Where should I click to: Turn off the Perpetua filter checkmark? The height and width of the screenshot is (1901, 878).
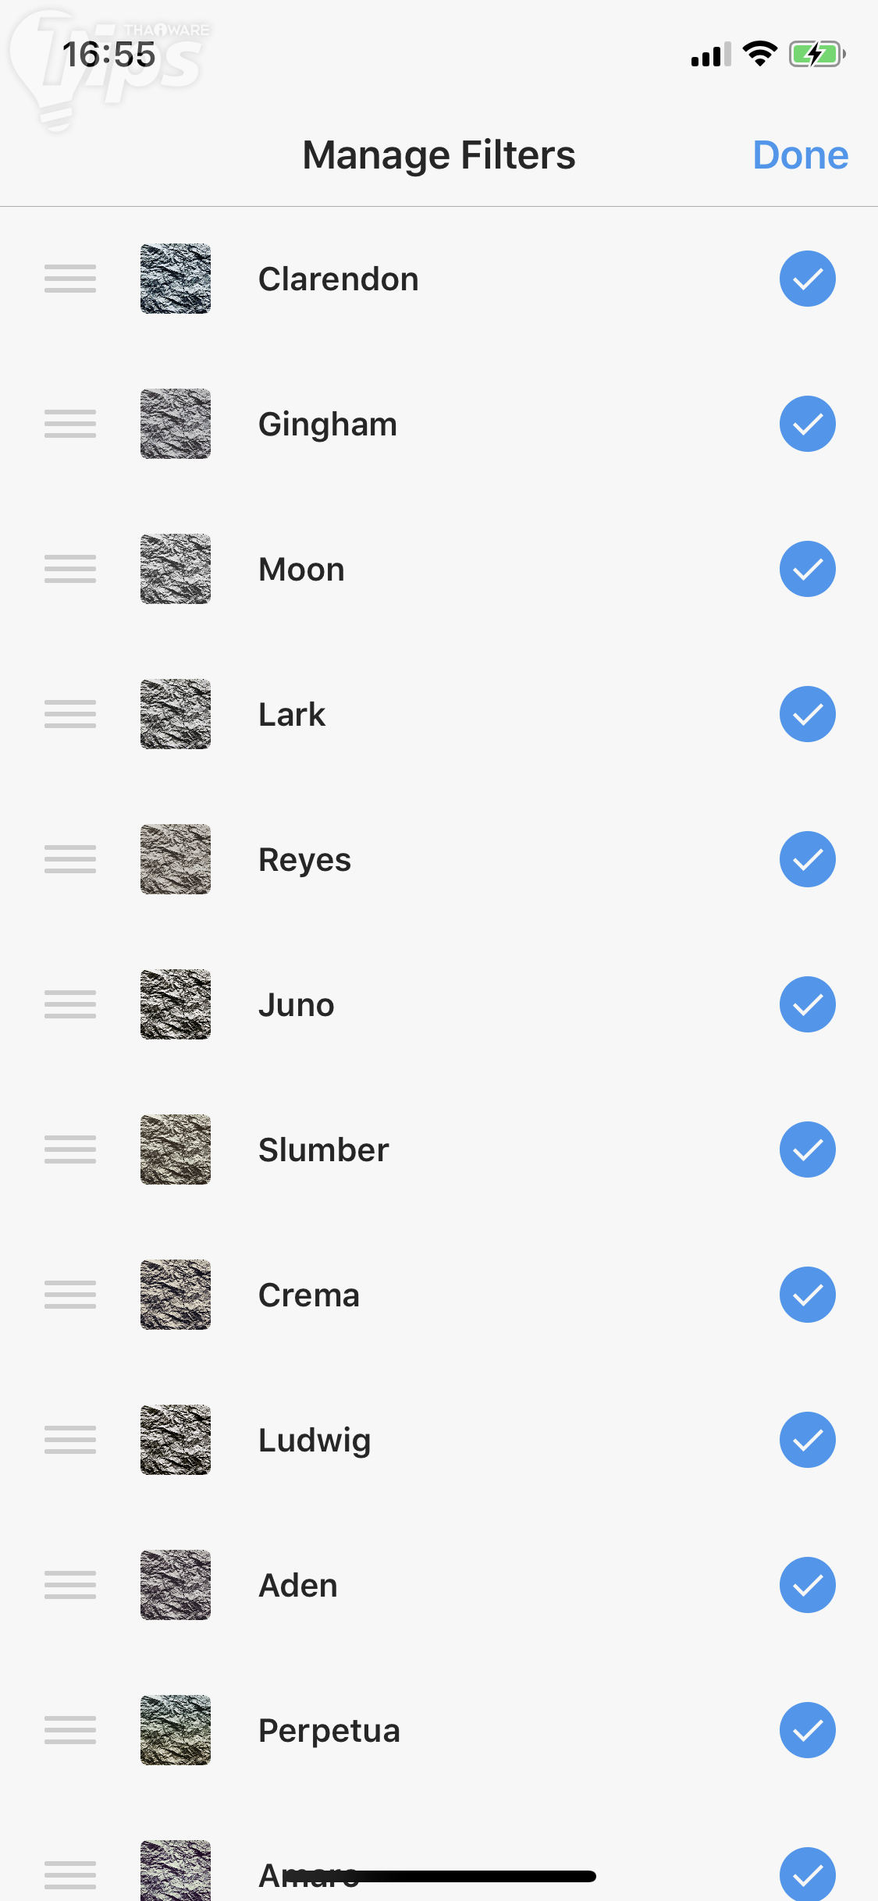pyautogui.click(x=807, y=1730)
